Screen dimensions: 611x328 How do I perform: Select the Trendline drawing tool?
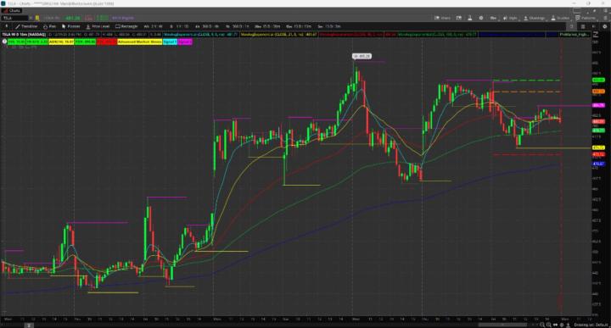point(26,26)
